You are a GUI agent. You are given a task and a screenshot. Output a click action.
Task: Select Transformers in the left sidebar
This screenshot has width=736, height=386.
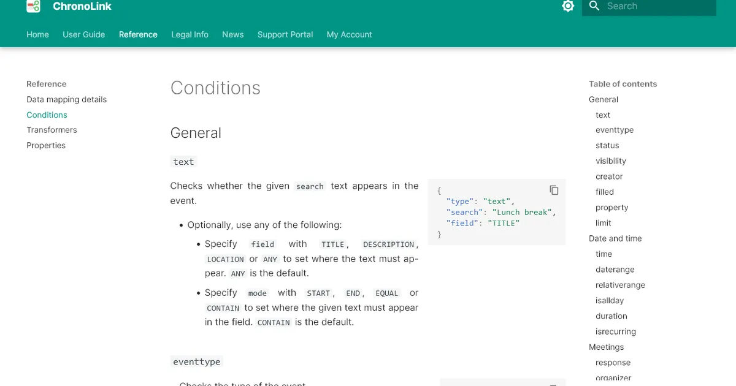(52, 130)
